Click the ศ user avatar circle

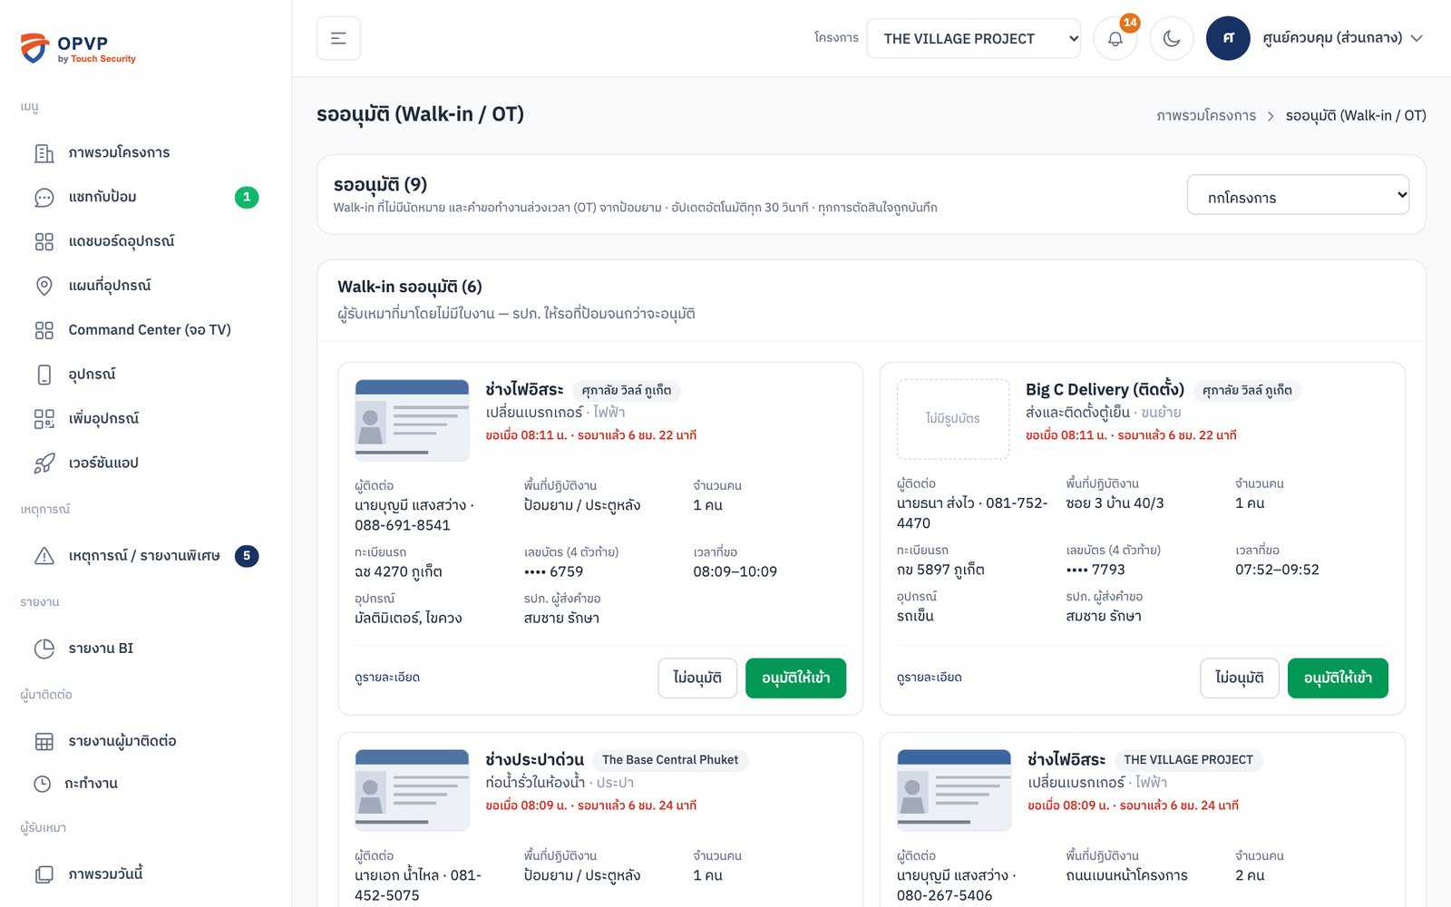coord(1228,38)
